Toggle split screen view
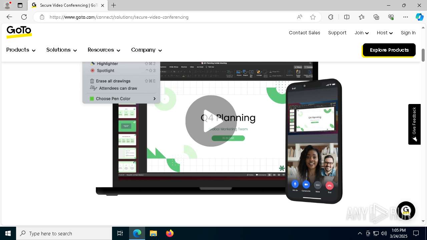The height and width of the screenshot is (240, 427). pos(347,17)
